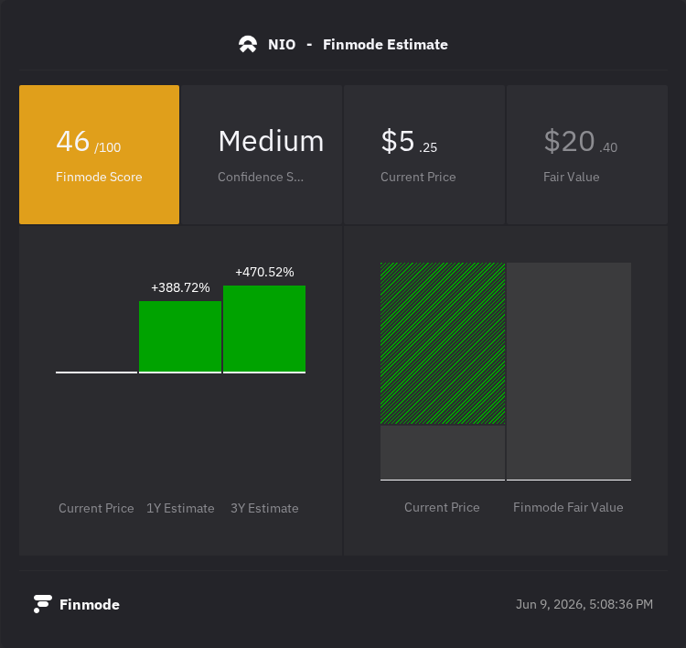Click 'Current Price' label under fair value chart
686x648 pixels.
coord(442,507)
